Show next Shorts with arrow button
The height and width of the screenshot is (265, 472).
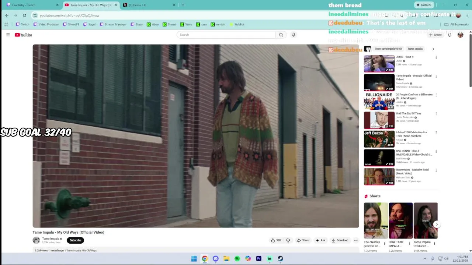[437, 224]
